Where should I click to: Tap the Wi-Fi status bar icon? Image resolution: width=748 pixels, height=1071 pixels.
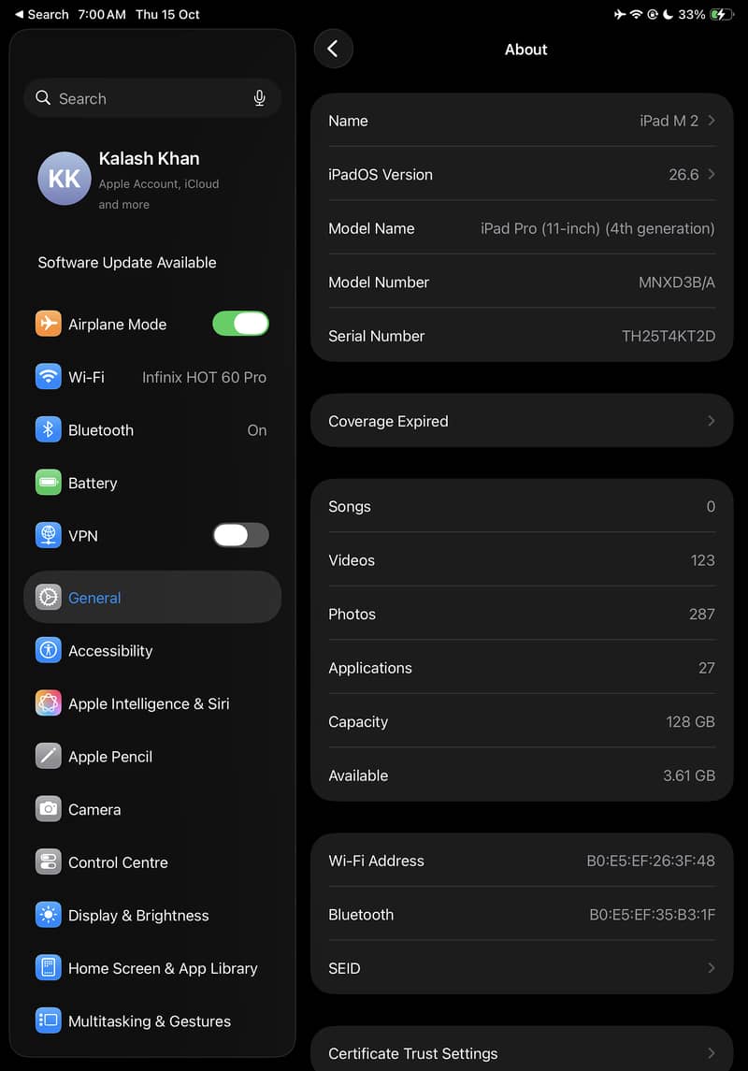636,14
